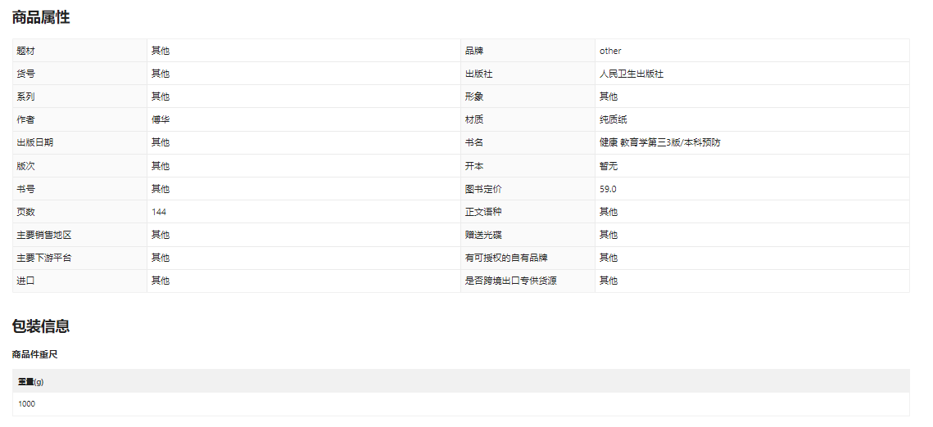
Task: Click the 品牌 attribute label
Action: pos(474,51)
